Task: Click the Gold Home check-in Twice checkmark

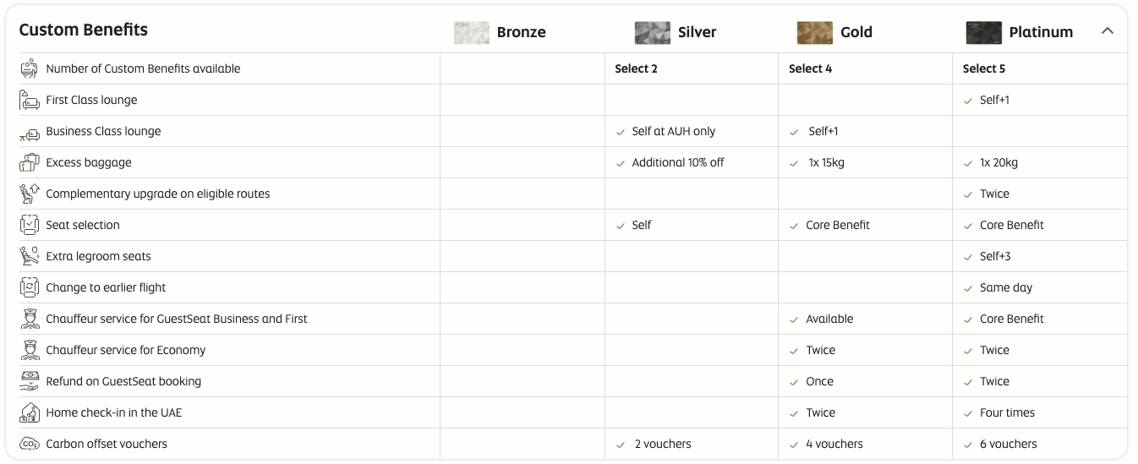Action: coord(794,413)
